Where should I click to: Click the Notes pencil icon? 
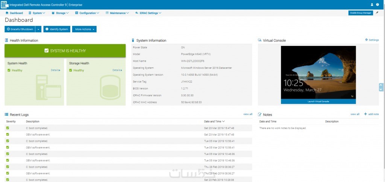(x=259, y=114)
